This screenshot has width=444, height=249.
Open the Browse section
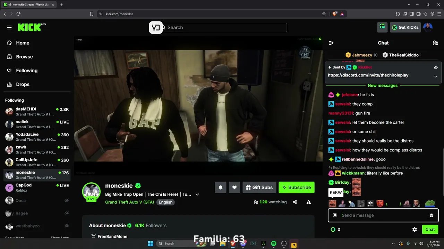[24, 57]
